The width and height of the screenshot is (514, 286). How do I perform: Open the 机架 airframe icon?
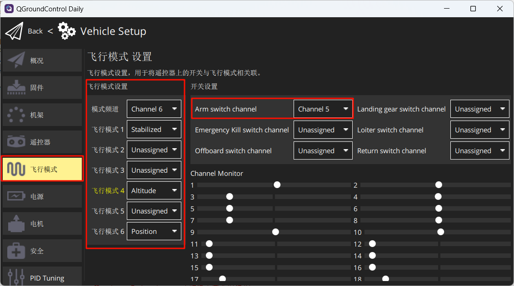pyautogui.click(x=16, y=115)
